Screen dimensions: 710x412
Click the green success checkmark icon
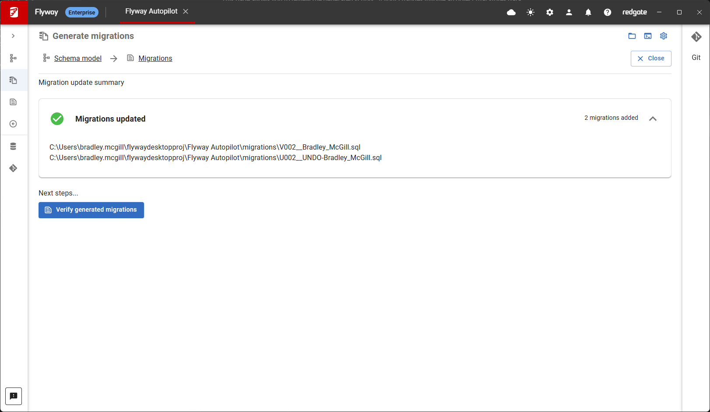(x=57, y=119)
